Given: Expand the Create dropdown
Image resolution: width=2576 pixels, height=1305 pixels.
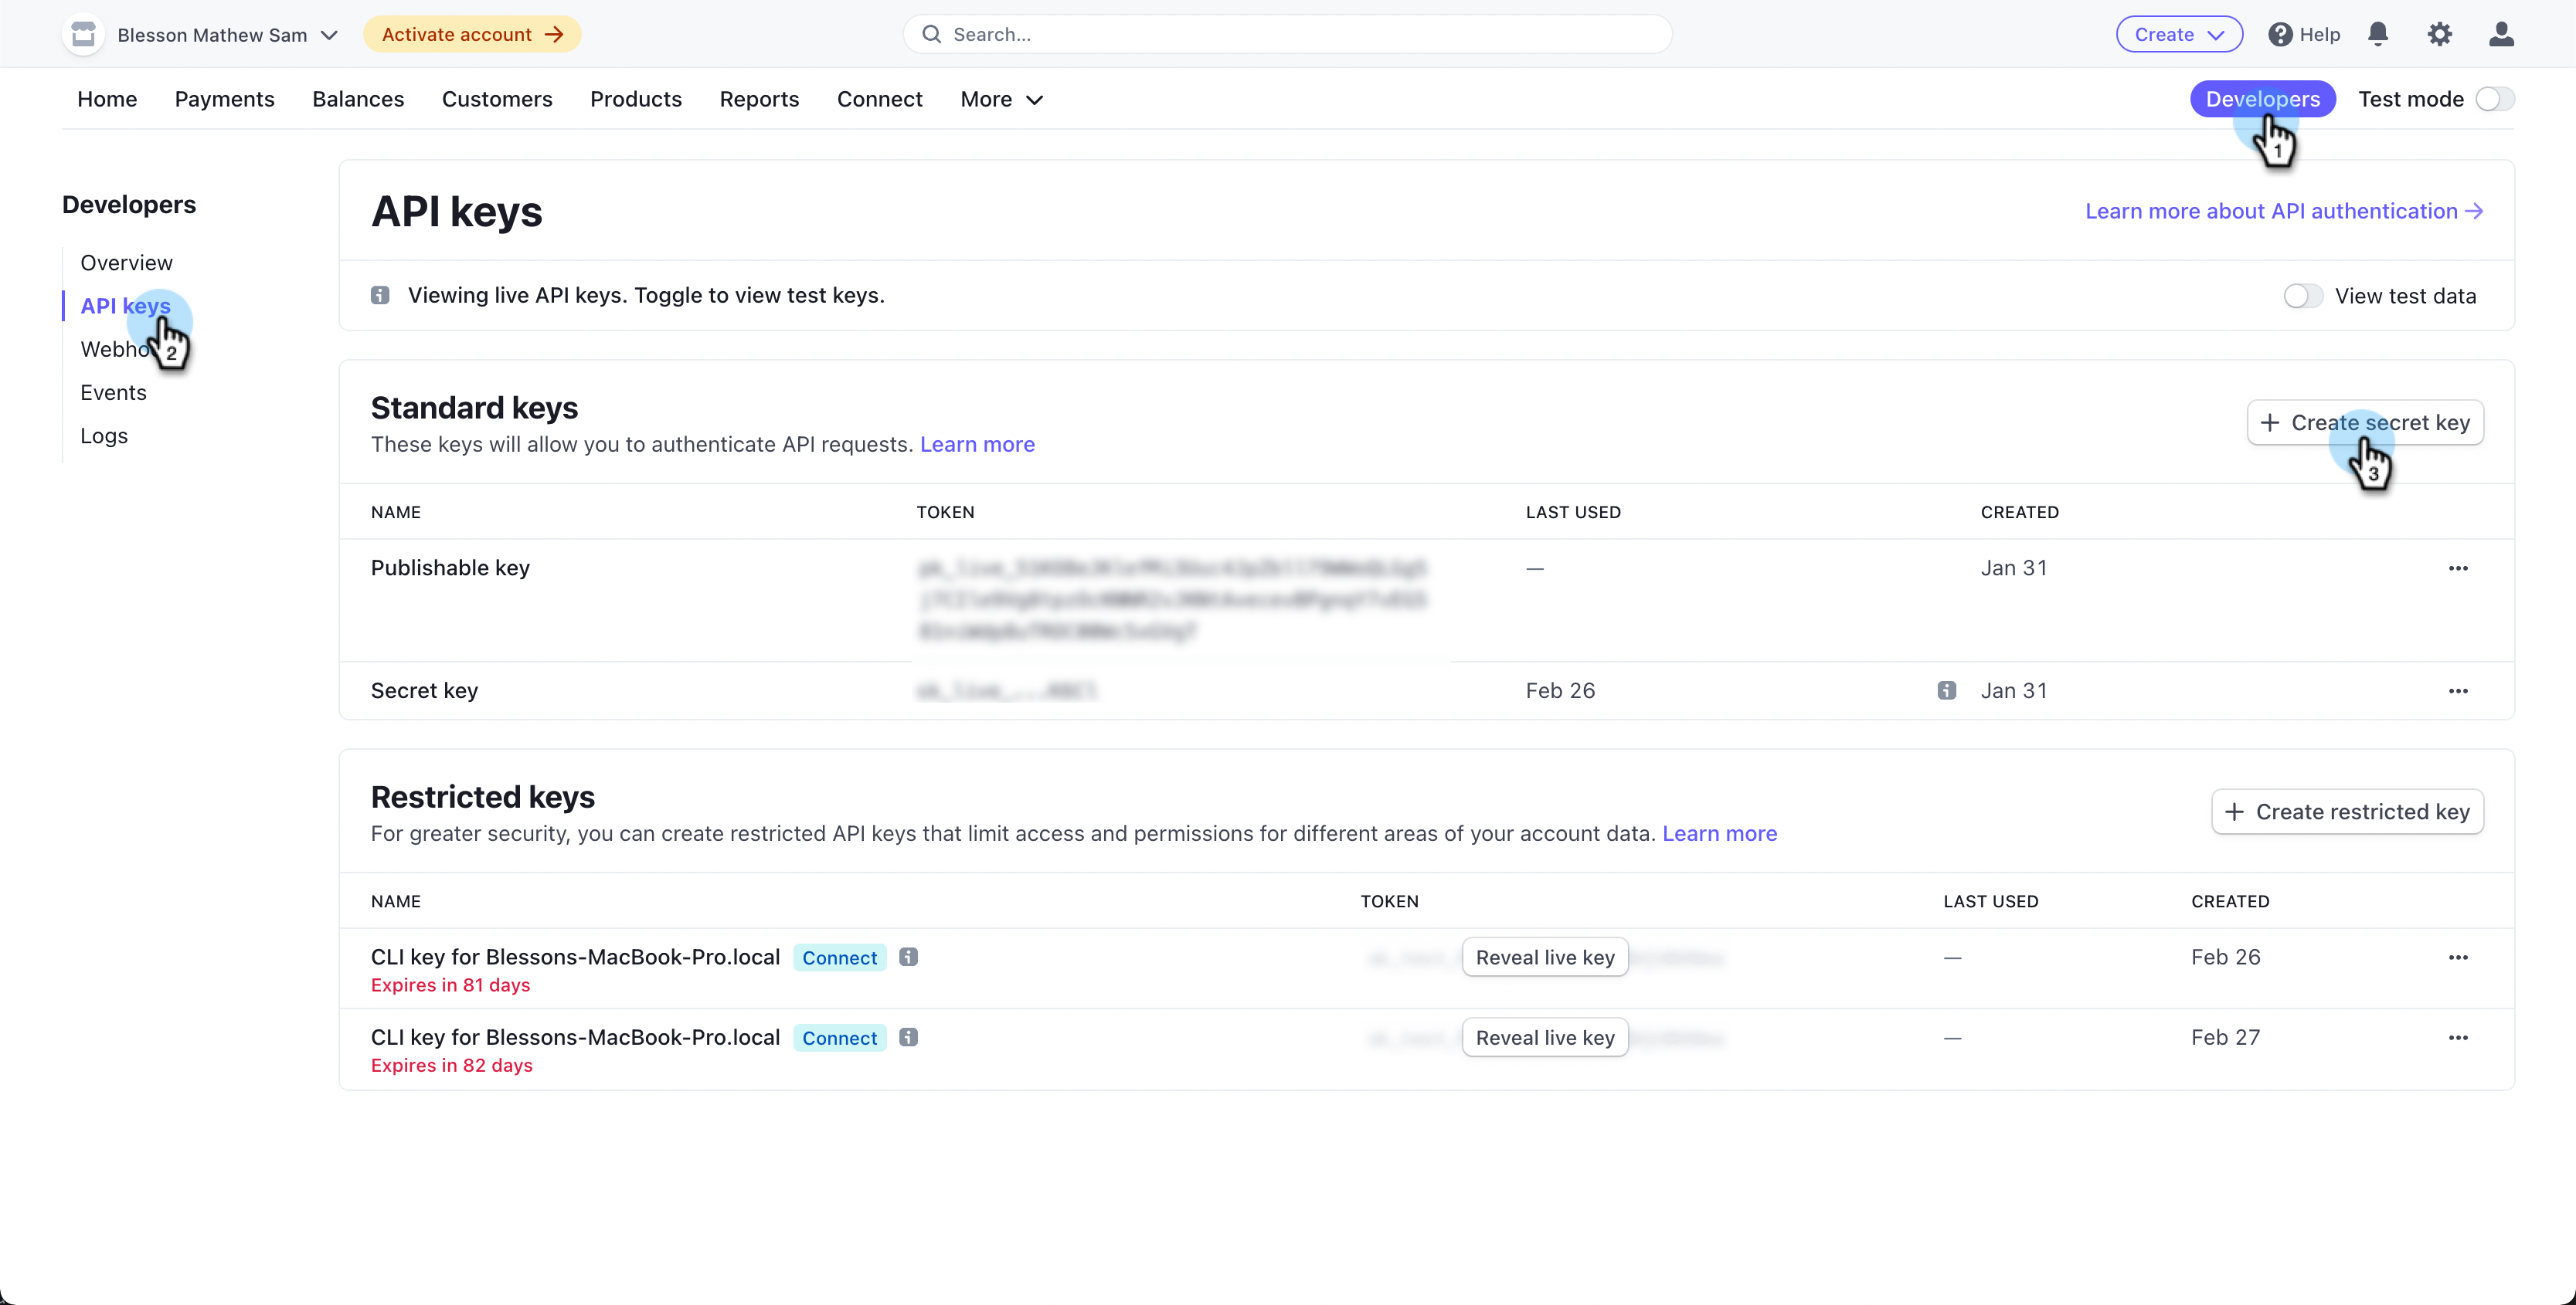Looking at the screenshot, I should pyautogui.click(x=2178, y=34).
